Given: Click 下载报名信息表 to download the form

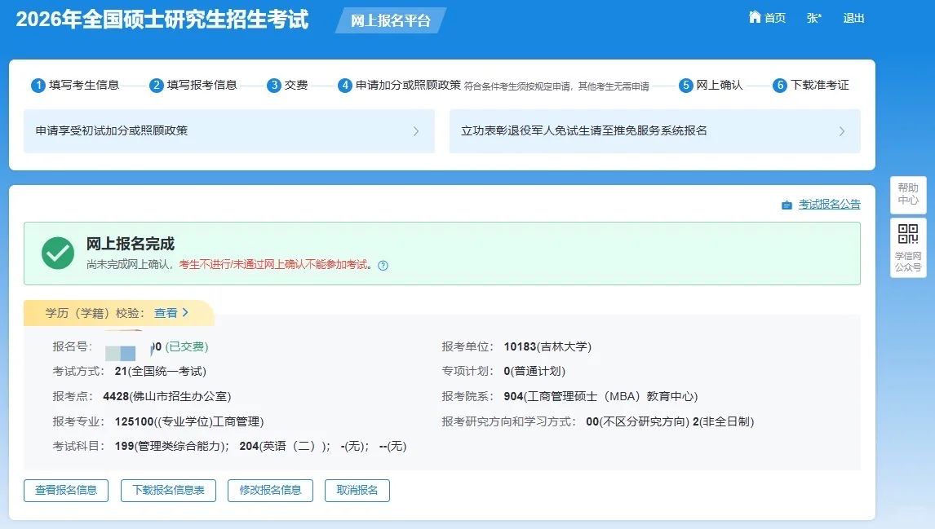Looking at the screenshot, I should pos(168,490).
